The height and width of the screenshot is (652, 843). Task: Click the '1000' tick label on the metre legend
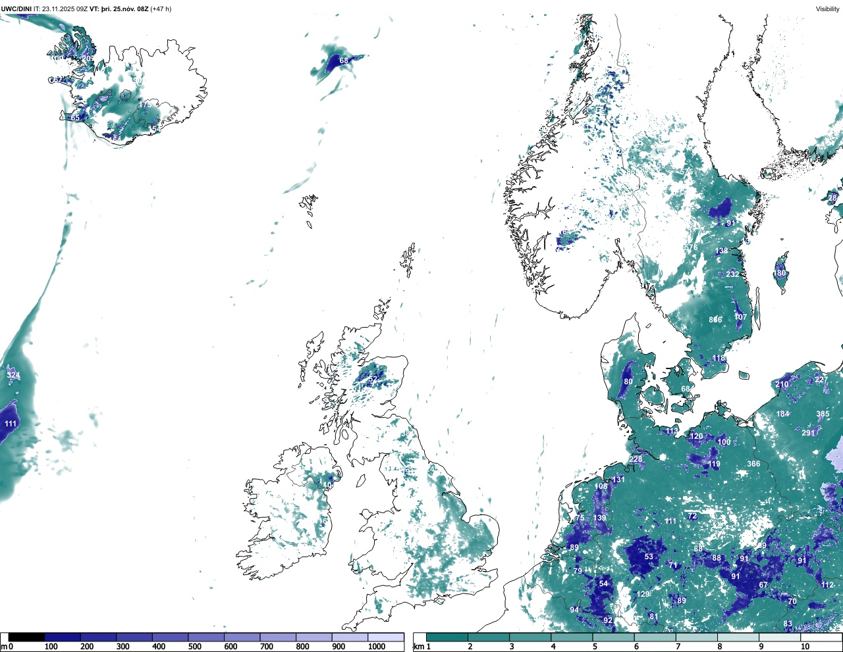[377, 647]
